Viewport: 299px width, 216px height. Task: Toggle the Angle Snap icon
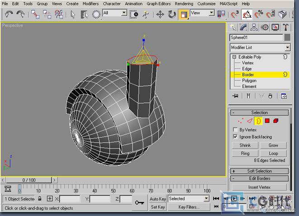tap(247, 14)
